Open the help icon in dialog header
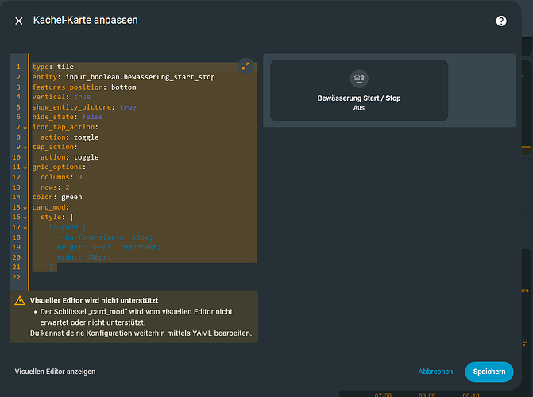Viewport: 533px width, 397px height. [501, 21]
